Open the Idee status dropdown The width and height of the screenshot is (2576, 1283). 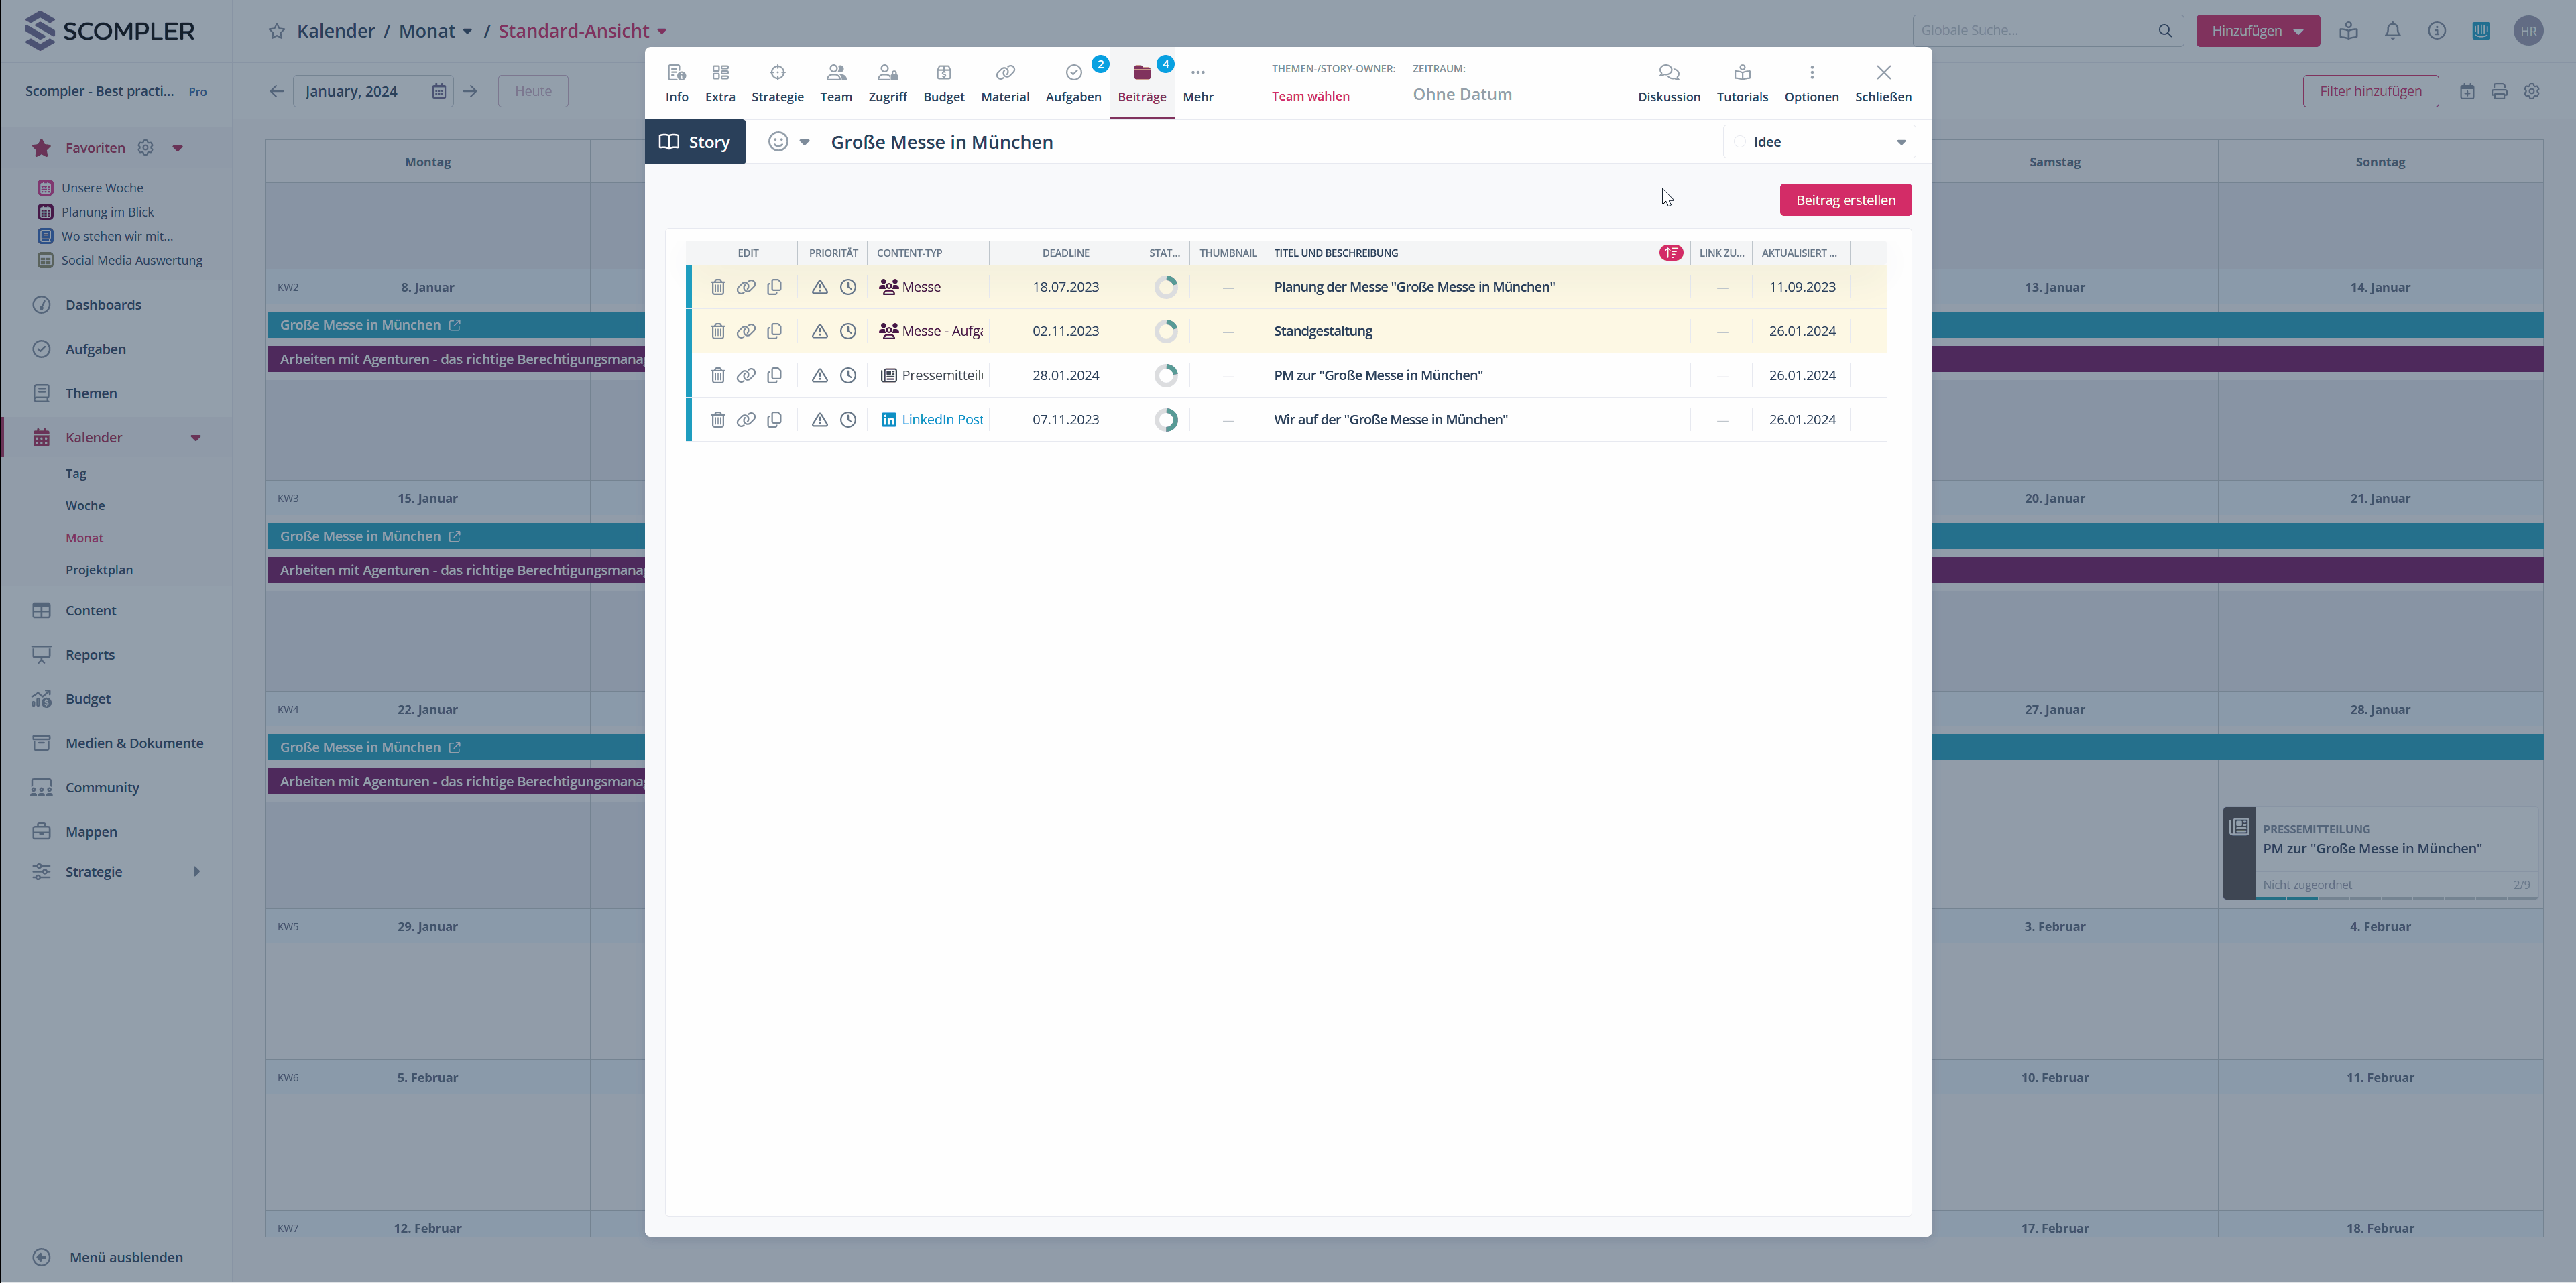pos(1819,142)
